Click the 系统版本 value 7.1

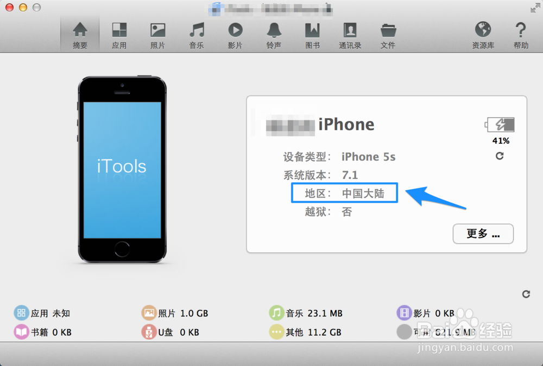[x=350, y=175]
